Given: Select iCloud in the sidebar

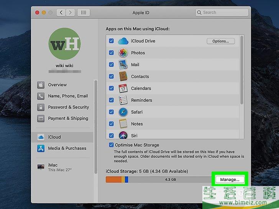Looking at the screenshot, I should point(62,137).
